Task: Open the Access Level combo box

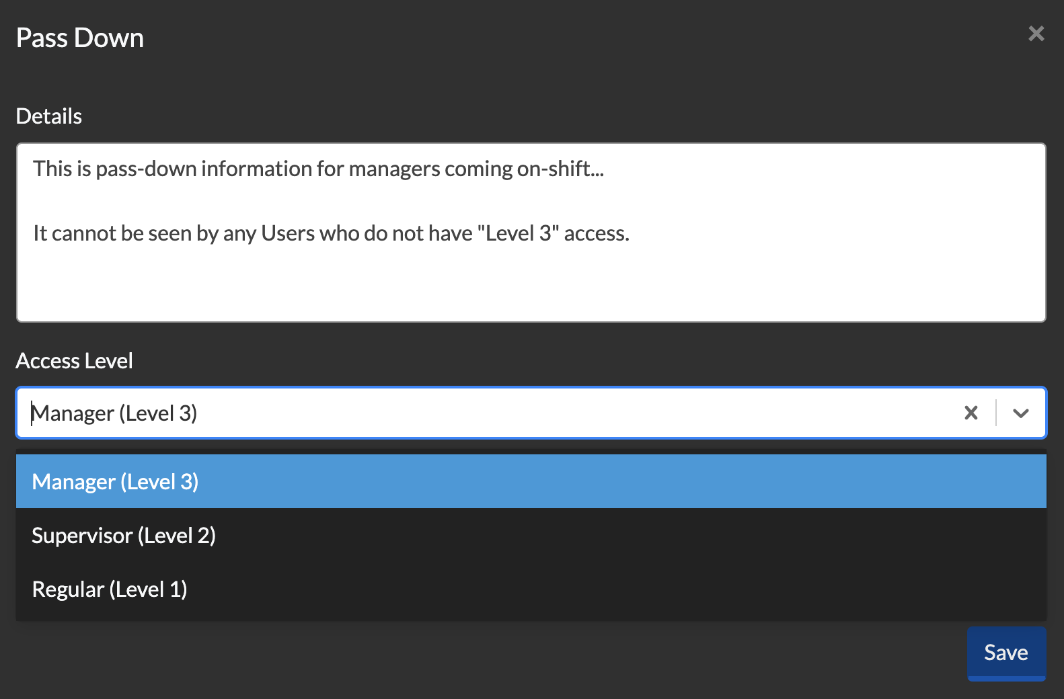Action: tap(471, 413)
